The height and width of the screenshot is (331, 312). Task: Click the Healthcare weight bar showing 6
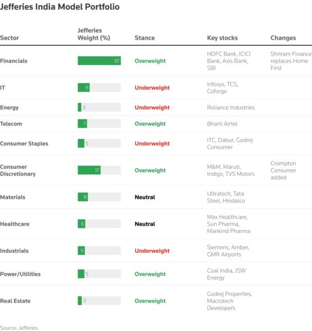click(x=99, y=224)
